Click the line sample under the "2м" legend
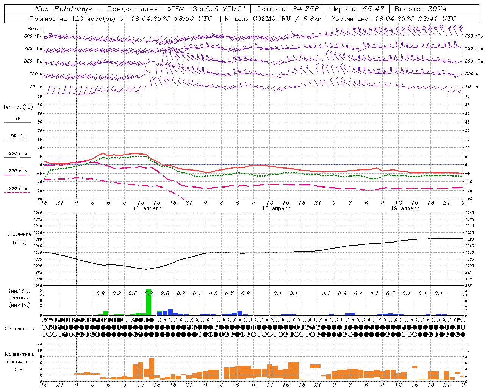 coord(17,122)
